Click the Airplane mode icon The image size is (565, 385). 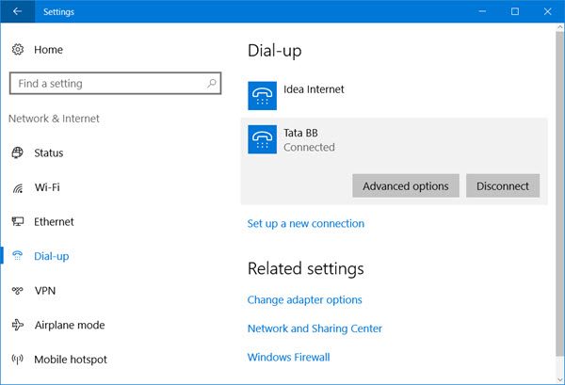tap(18, 325)
